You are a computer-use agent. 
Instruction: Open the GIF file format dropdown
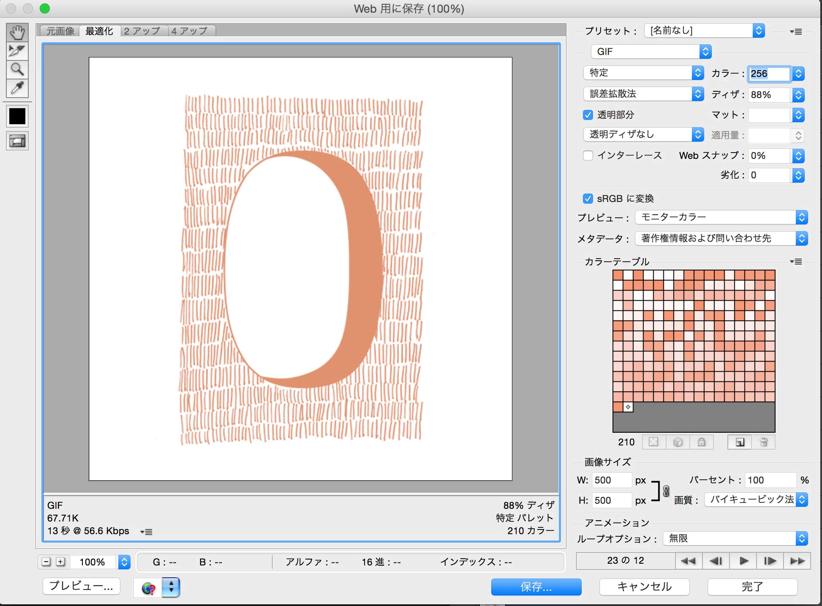pyautogui.click(x=651, y=52)
